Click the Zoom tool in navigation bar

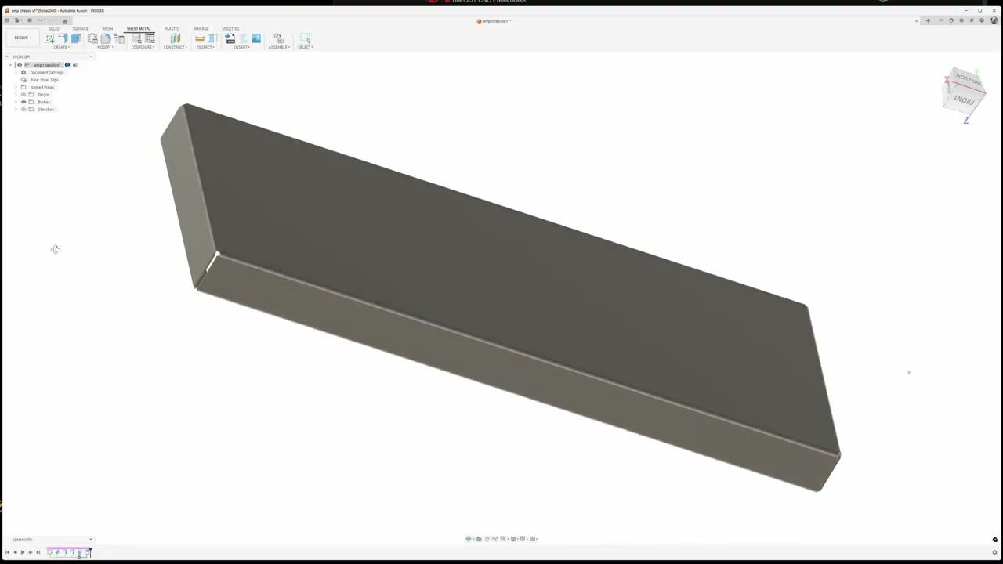click(494, 539)
